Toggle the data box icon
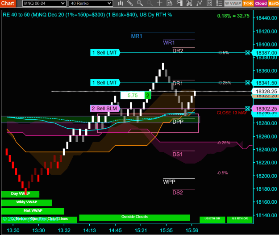The height and width of the screenshot is (235, 279). pos(170,3)
